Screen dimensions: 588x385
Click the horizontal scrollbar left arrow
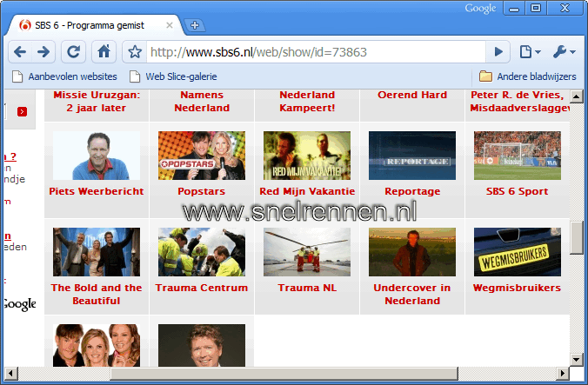(x=10, y=374)
